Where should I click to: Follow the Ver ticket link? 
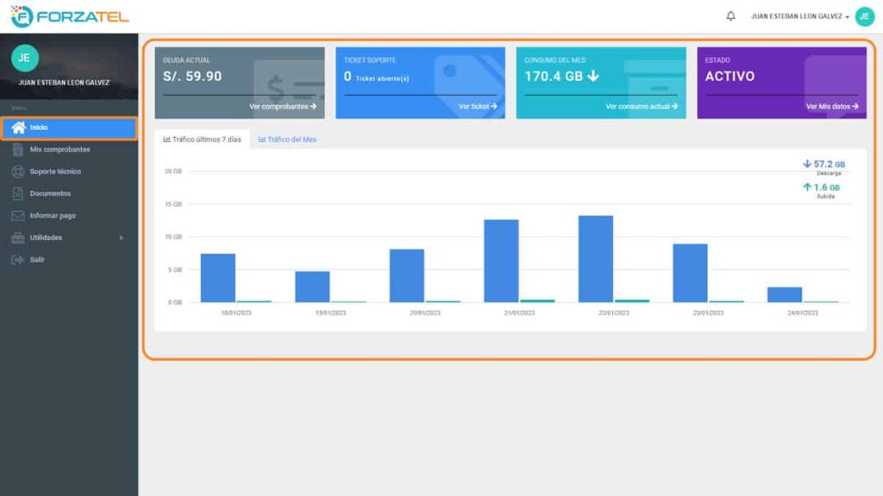[478, 107]
